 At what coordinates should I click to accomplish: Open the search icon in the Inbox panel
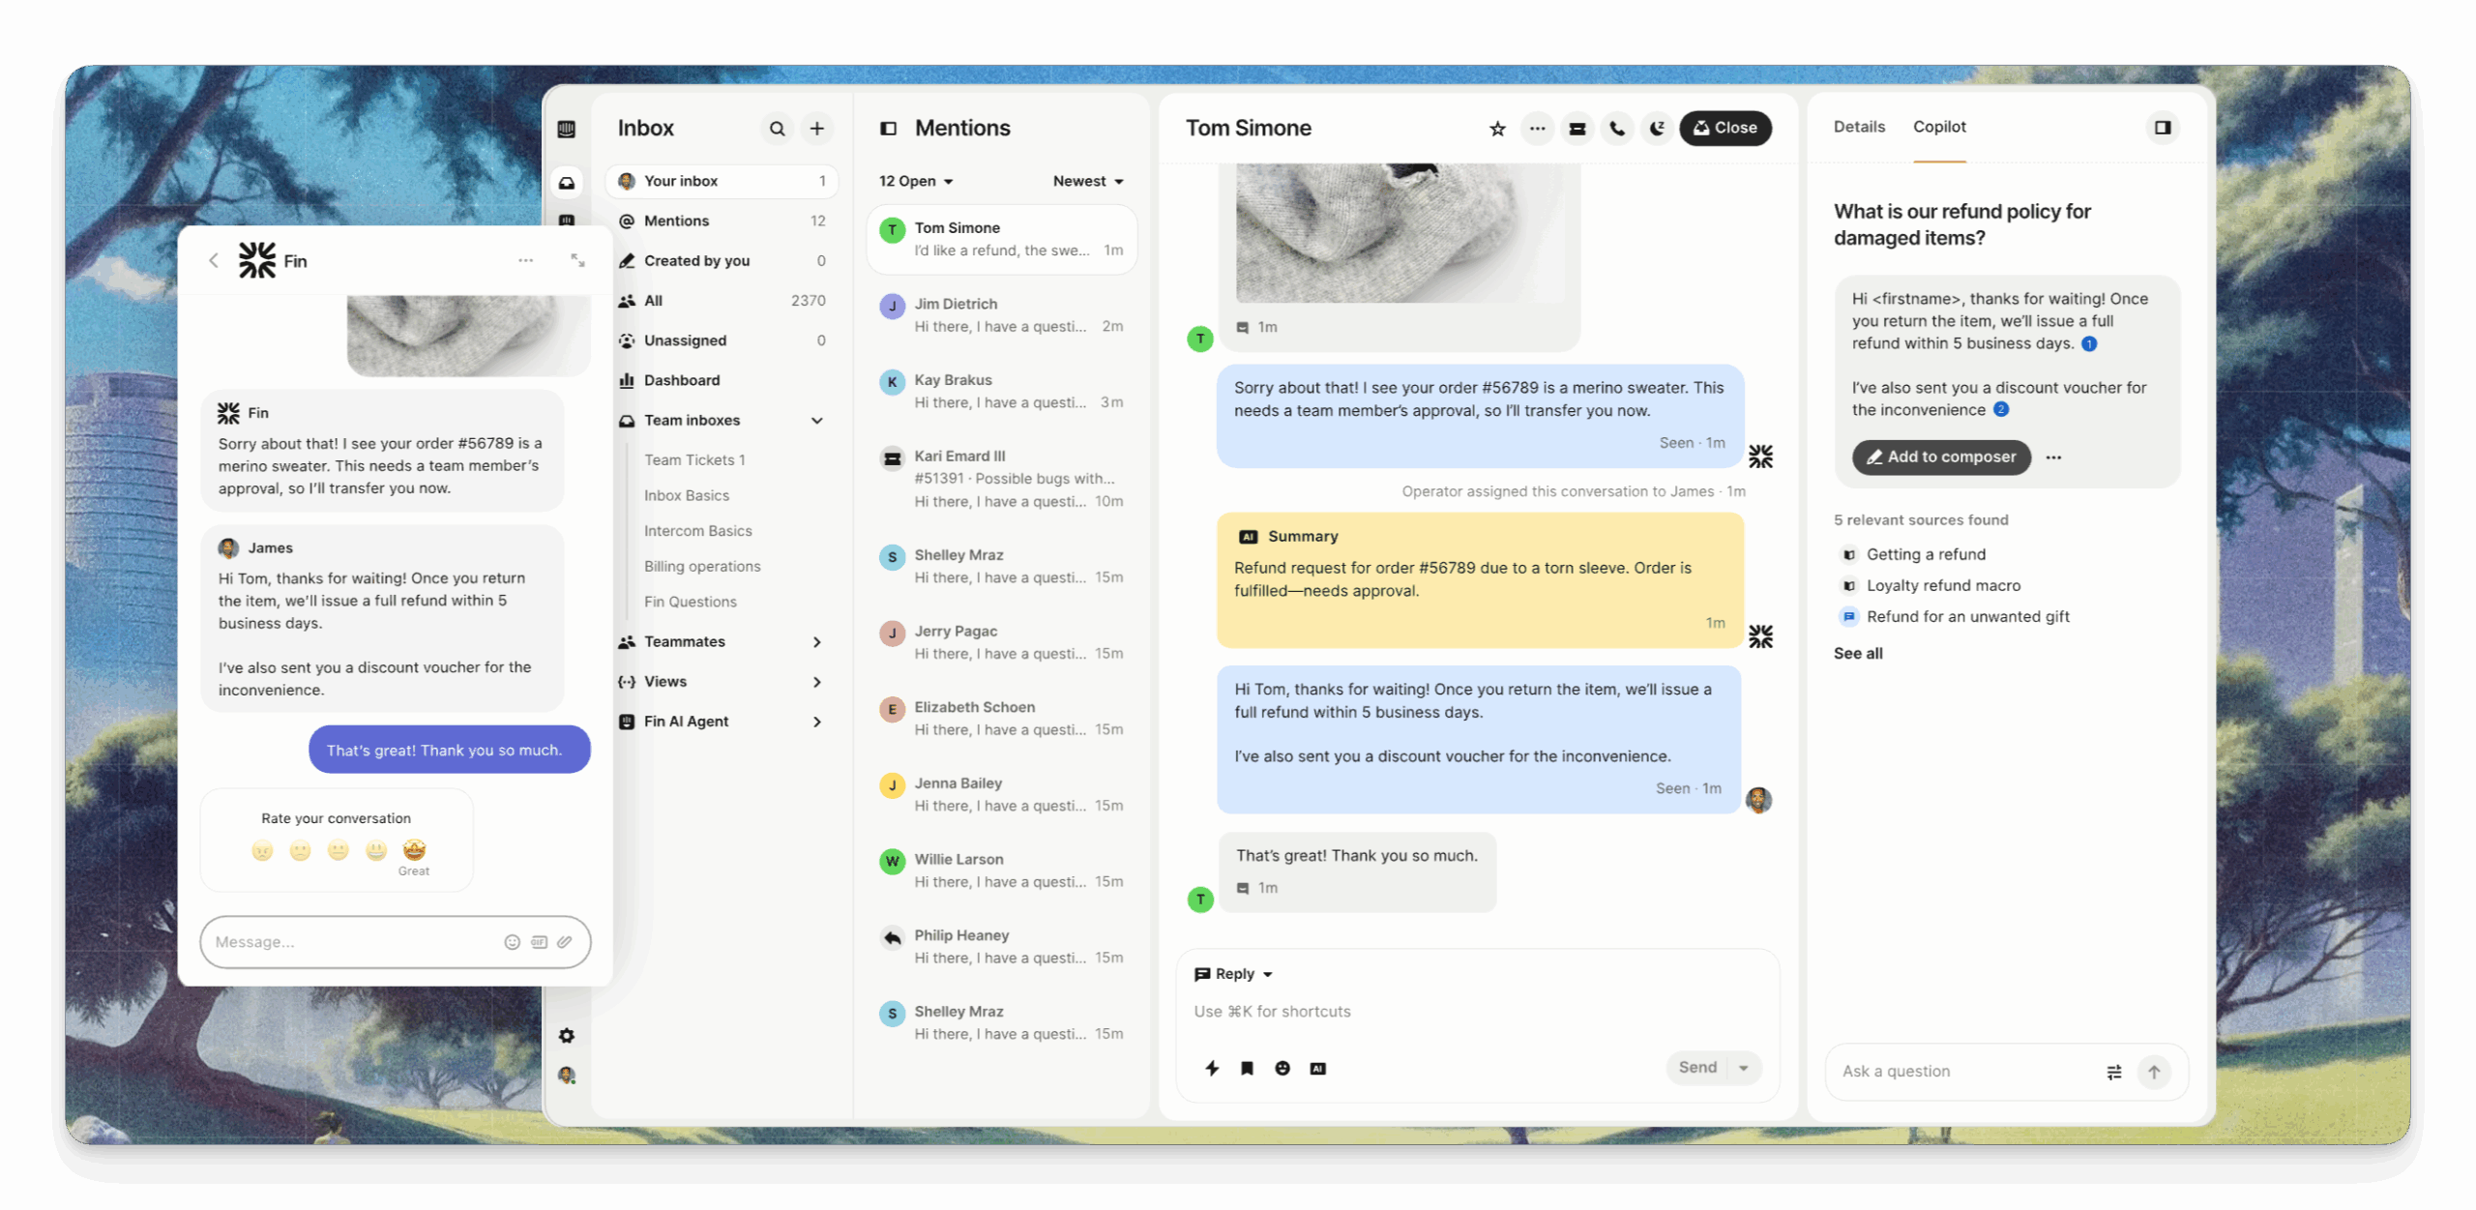coord(777,128)
